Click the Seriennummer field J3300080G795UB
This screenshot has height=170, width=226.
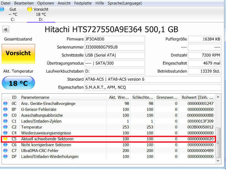(115, 47)
